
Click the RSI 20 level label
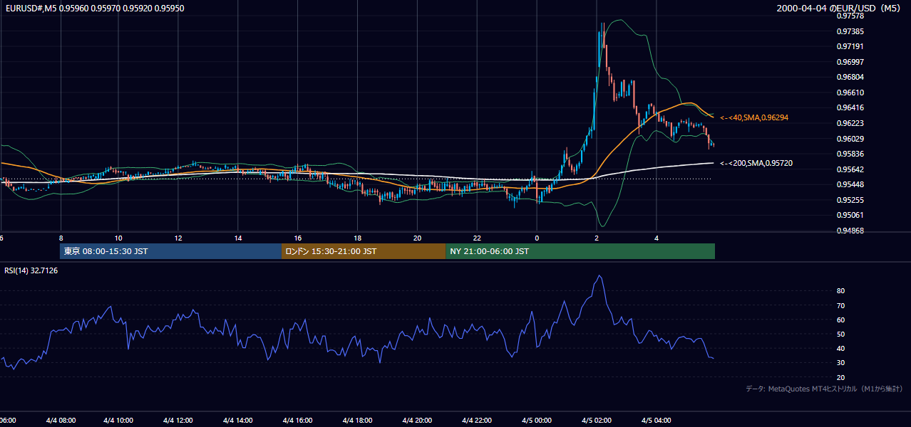click(840, 377)
